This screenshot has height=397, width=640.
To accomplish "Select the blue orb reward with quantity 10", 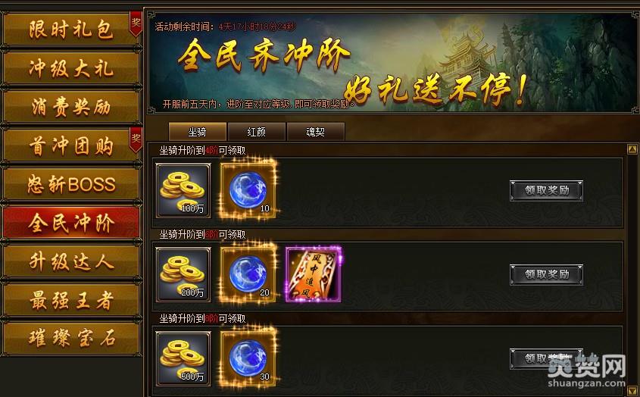I will pos(248,190).
